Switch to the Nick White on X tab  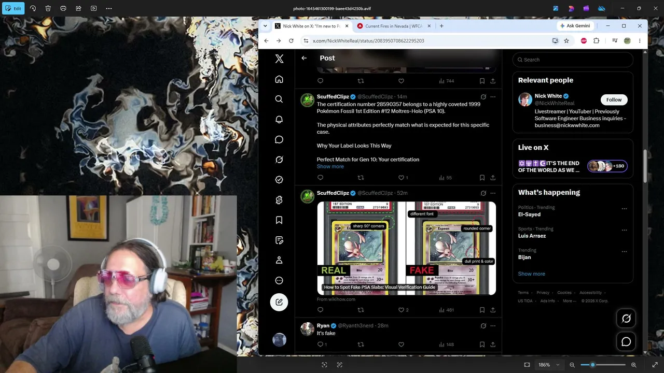pyautogui.click(x=312, y=26)
